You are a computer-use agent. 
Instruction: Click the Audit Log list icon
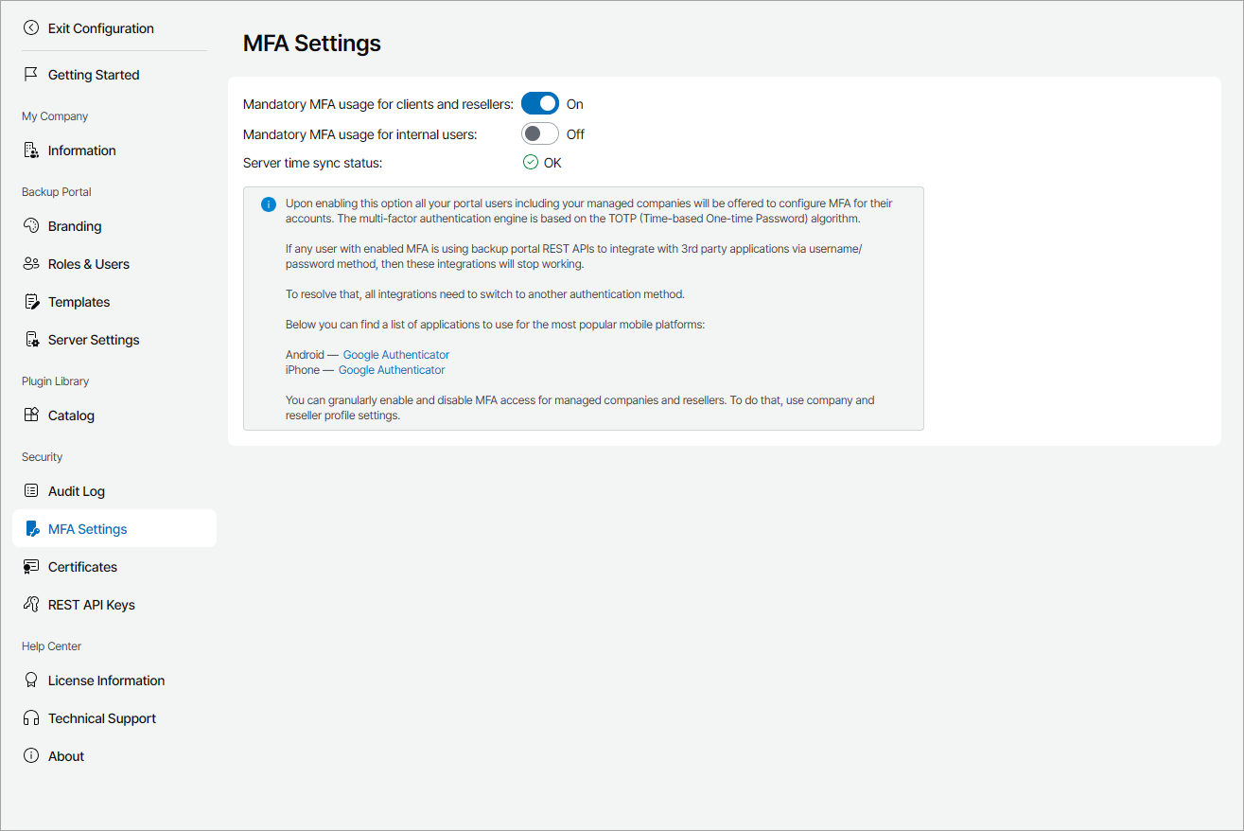pyautogui.click(x=31, y=491)
